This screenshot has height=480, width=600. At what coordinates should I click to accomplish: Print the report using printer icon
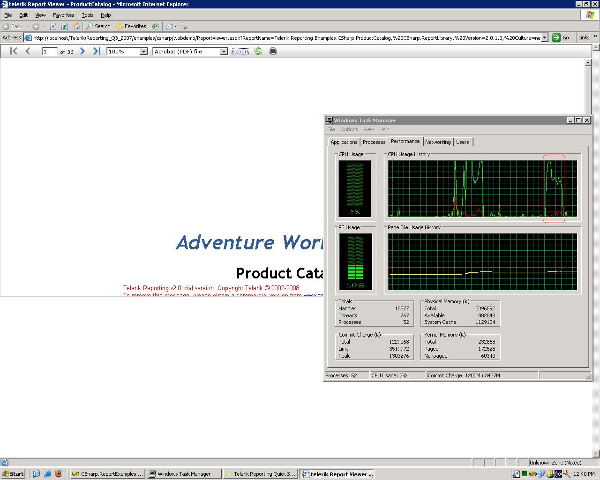[x=273, y=51]
